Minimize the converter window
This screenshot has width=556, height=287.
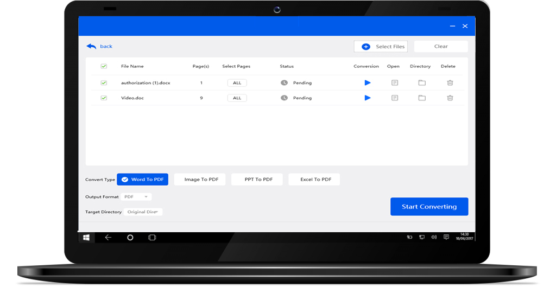(x=452, y=26)
